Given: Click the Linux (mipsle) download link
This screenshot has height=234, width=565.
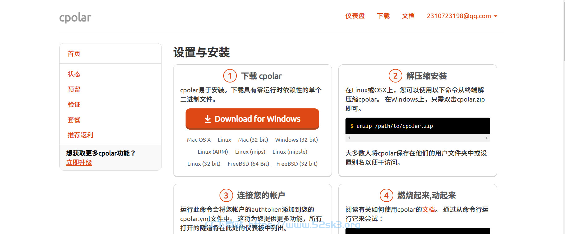Looking at the screenshot, I should (x=290, y=152).
